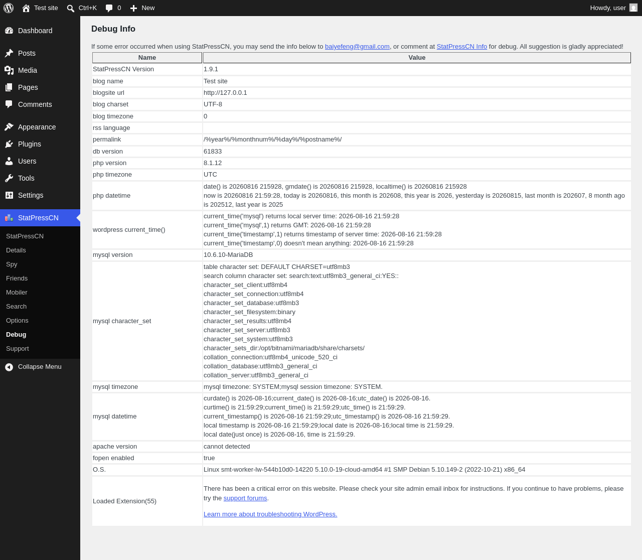Click mysql version 10.6.10-MariaDB value
This screenshot has width=642, height=560.
coord(228,255)
